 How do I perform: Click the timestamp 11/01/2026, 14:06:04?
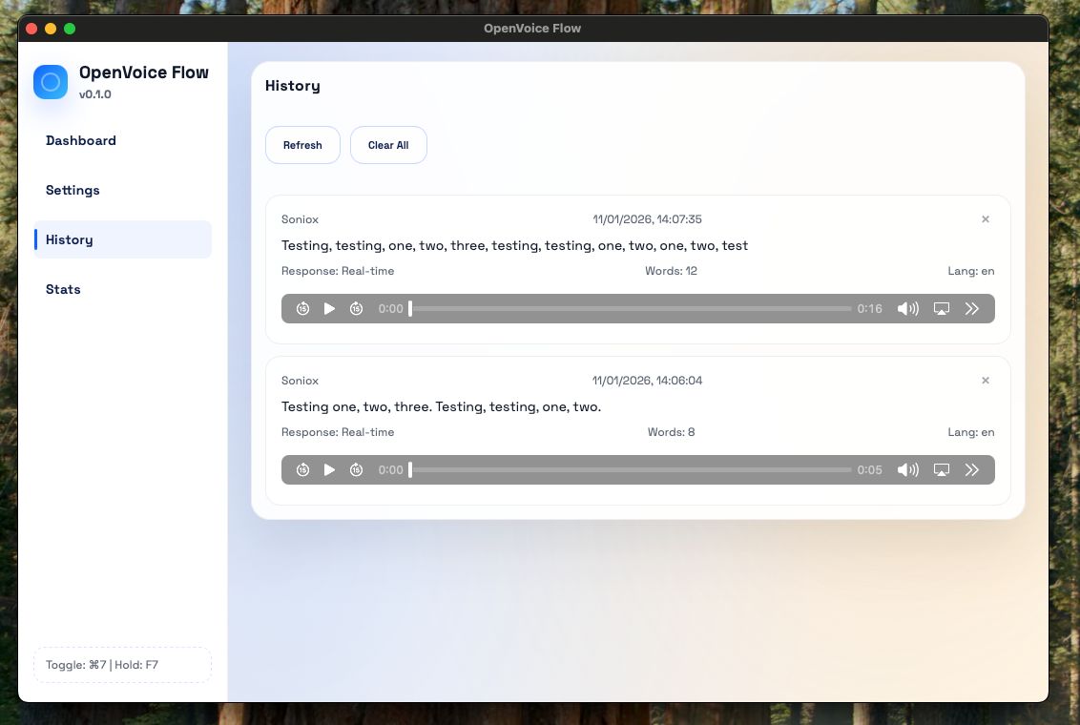[x=648, y=381]
